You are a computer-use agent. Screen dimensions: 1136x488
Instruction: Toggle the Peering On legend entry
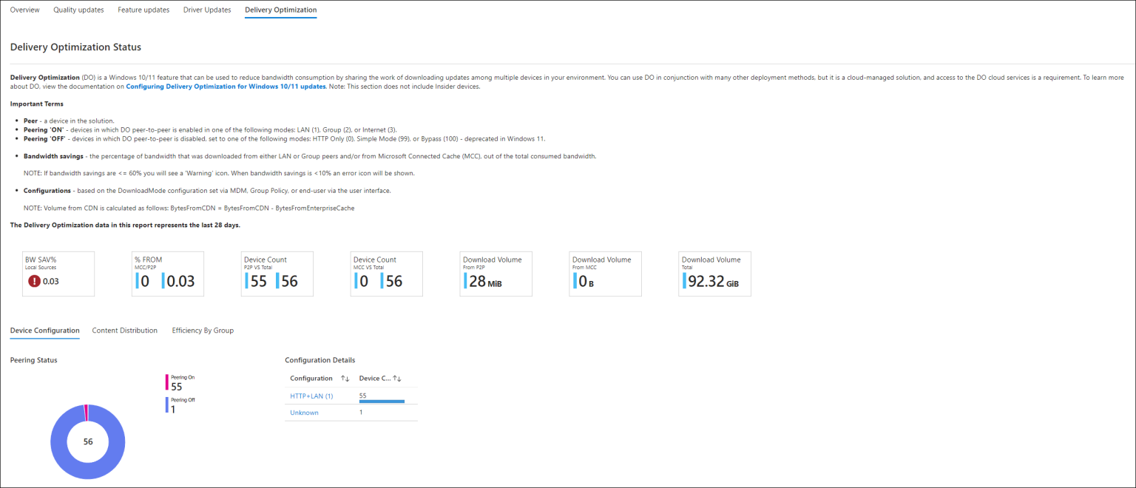tap(180, 382)
